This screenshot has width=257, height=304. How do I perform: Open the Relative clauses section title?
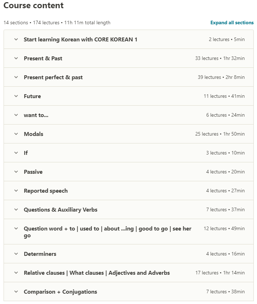97,273
